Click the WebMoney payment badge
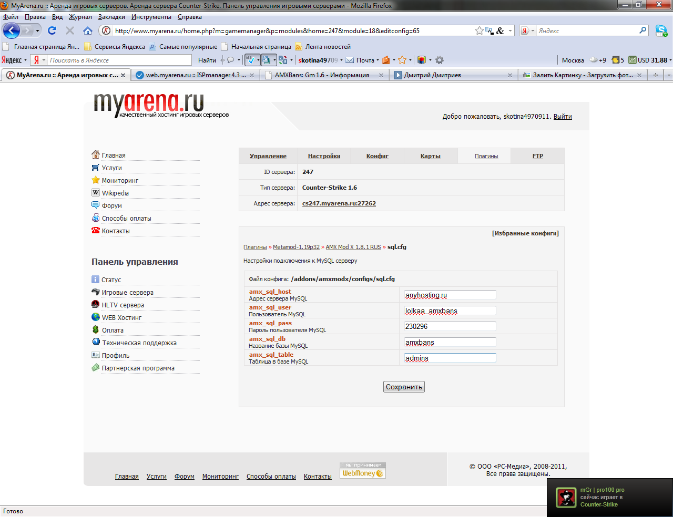 click(363, 470)
